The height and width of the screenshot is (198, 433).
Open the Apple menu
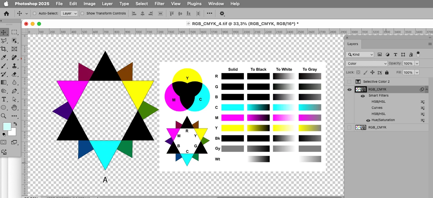(6, 4)
